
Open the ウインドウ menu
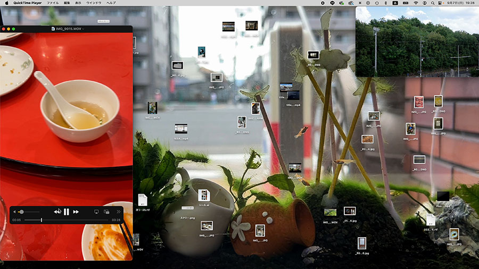(95, 3)
